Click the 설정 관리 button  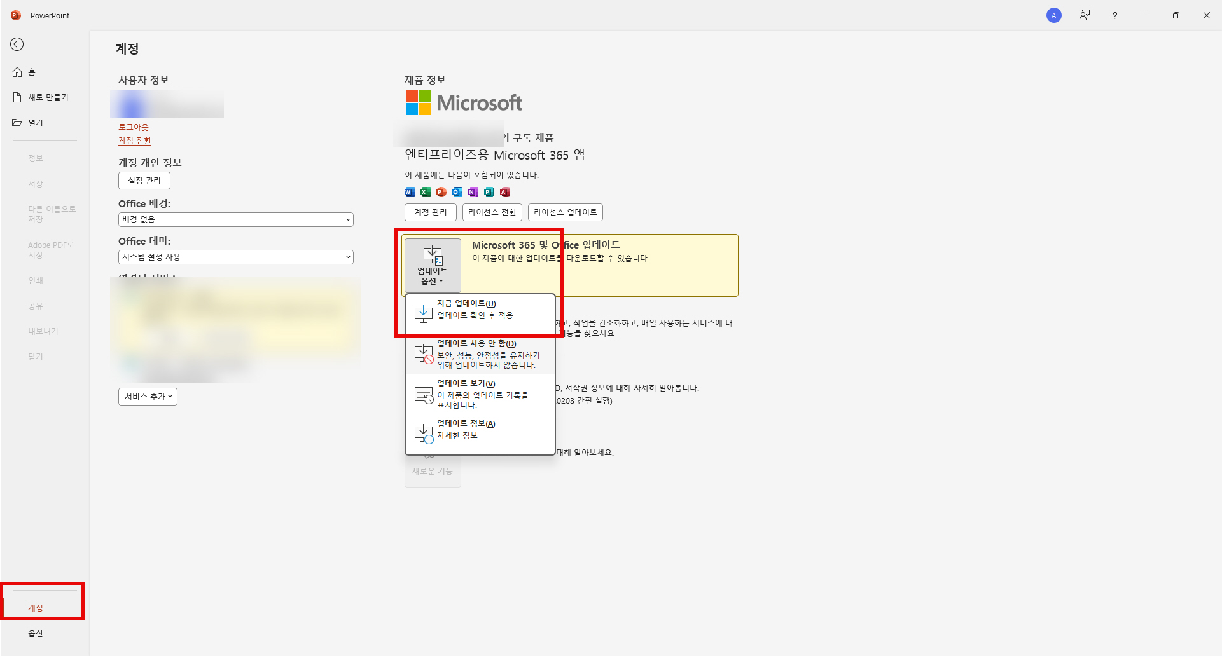point(144,181)
